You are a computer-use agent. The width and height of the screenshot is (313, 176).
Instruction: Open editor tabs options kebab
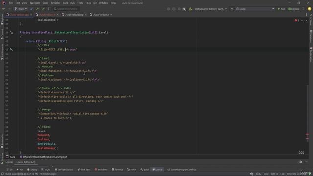click(306, 15)
